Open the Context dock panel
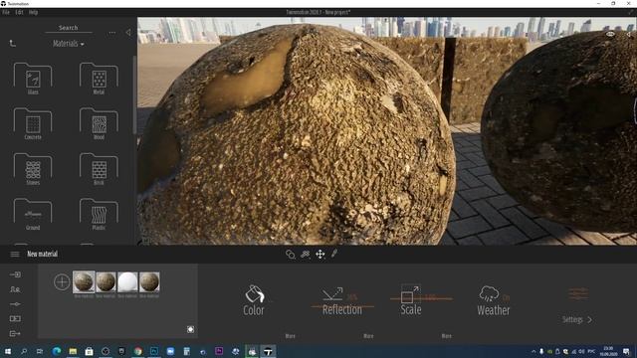Viewport: 637px width, 358px height. [x=15, y=289]
